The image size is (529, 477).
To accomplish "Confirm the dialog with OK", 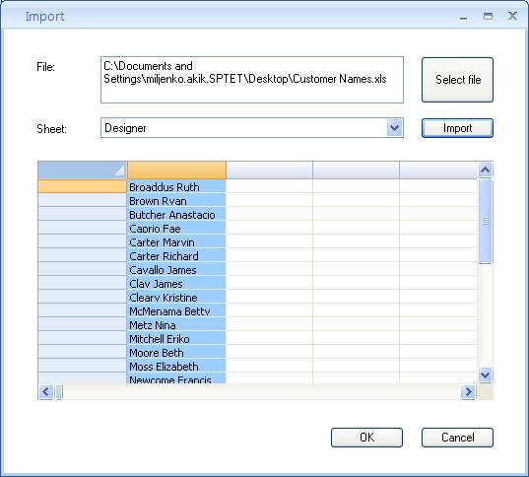I will 366,438.
